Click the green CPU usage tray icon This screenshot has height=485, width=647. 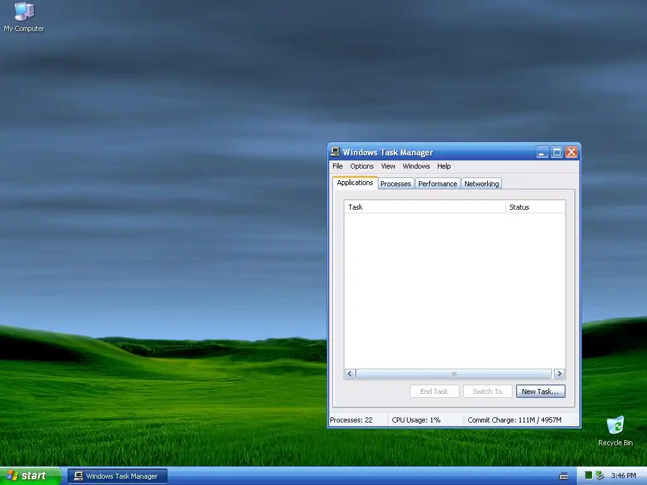(x=589, y=476)
